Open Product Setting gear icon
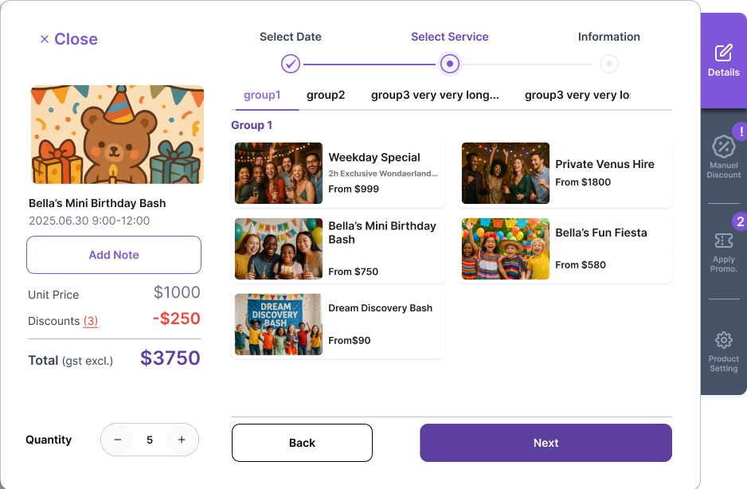Image resolution: width=747 pixels, height=489 pixels. coord(723,340)
